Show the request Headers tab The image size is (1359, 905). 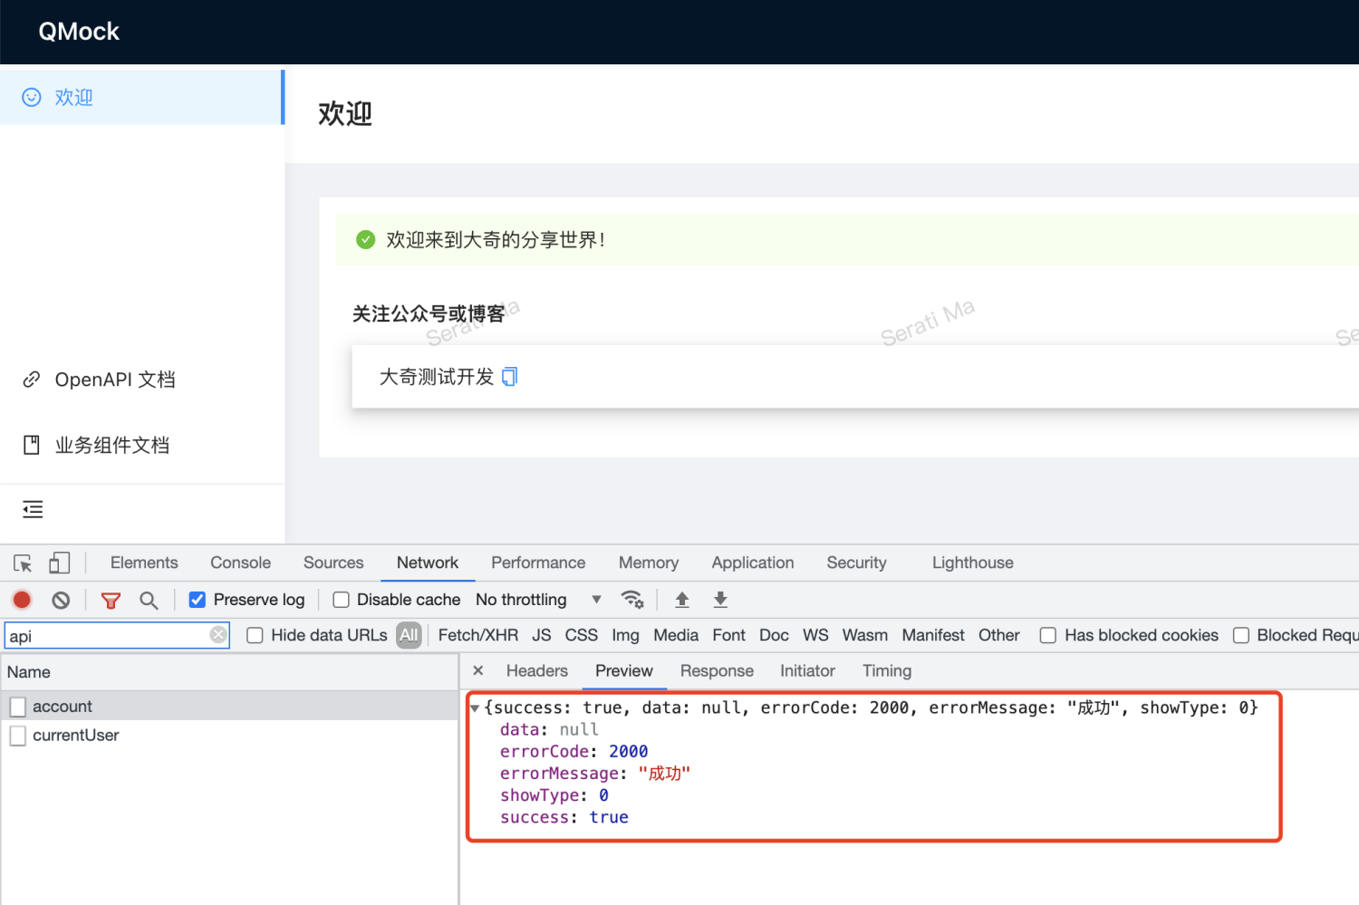pyautogui.click(x=537, y=670)
